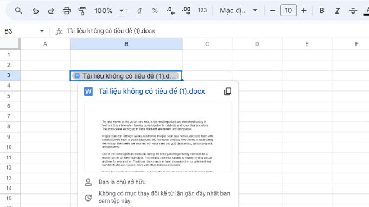Print the spreadsheet

(x=67, y=11)
